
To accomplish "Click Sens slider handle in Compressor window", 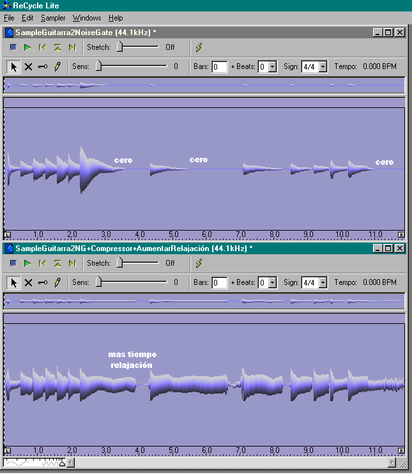I will 98,282.
